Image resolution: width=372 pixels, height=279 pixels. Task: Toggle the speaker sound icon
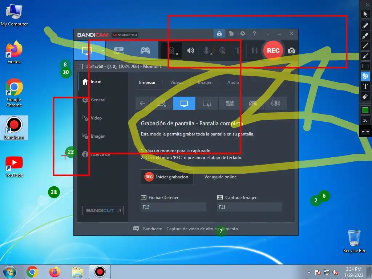coord(190,50)
